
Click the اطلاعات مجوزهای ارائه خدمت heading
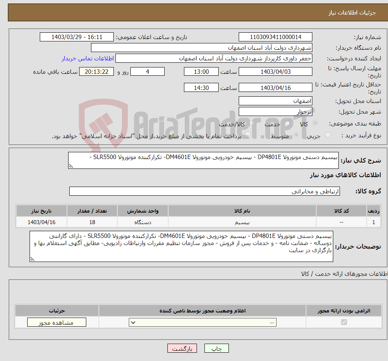pos(344,274)
